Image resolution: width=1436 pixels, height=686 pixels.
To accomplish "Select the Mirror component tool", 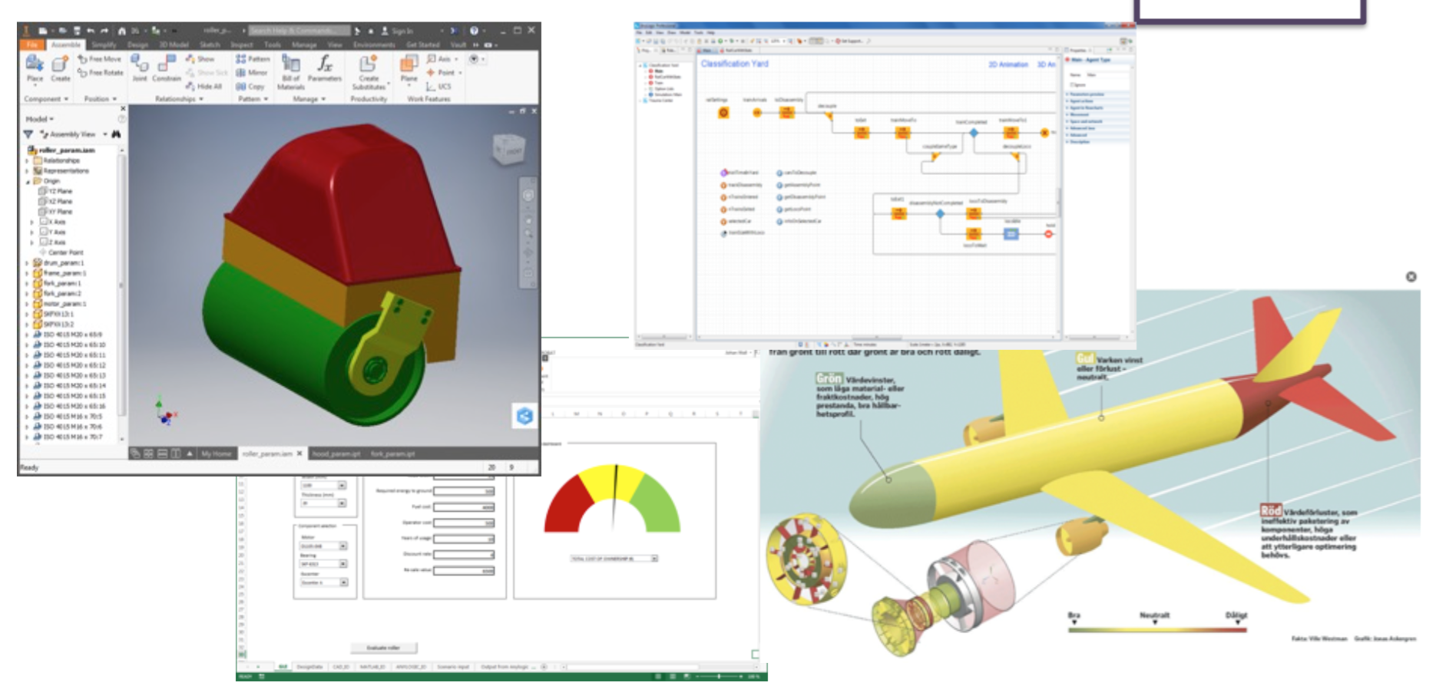I will [x=252, y=73].
